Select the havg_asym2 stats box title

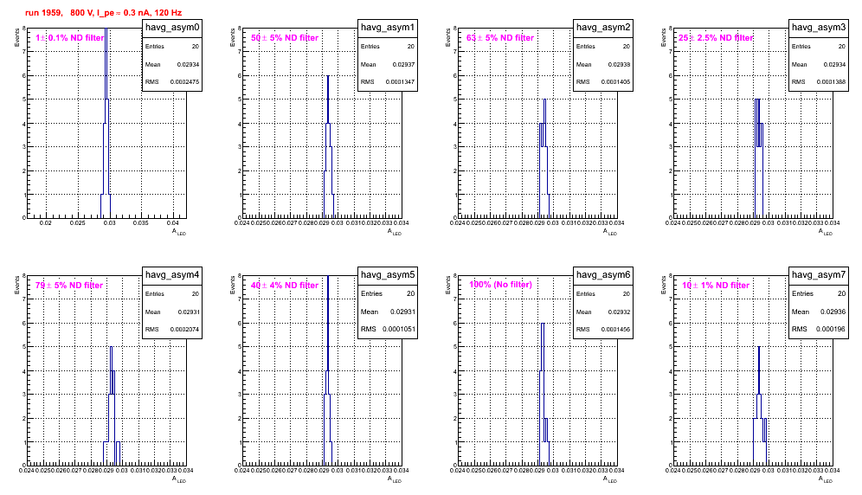pyautogui.click(x=603, y=27)
